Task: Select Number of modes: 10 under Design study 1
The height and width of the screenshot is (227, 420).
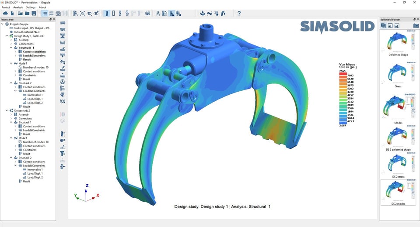Action: [x=35, y=68]
